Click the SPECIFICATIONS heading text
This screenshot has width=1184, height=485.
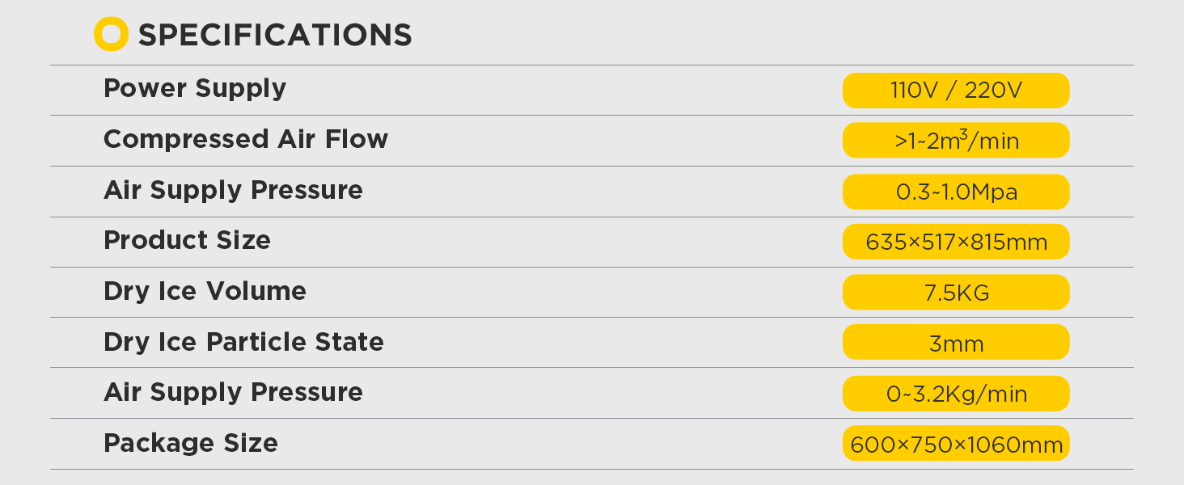point(275,36)
